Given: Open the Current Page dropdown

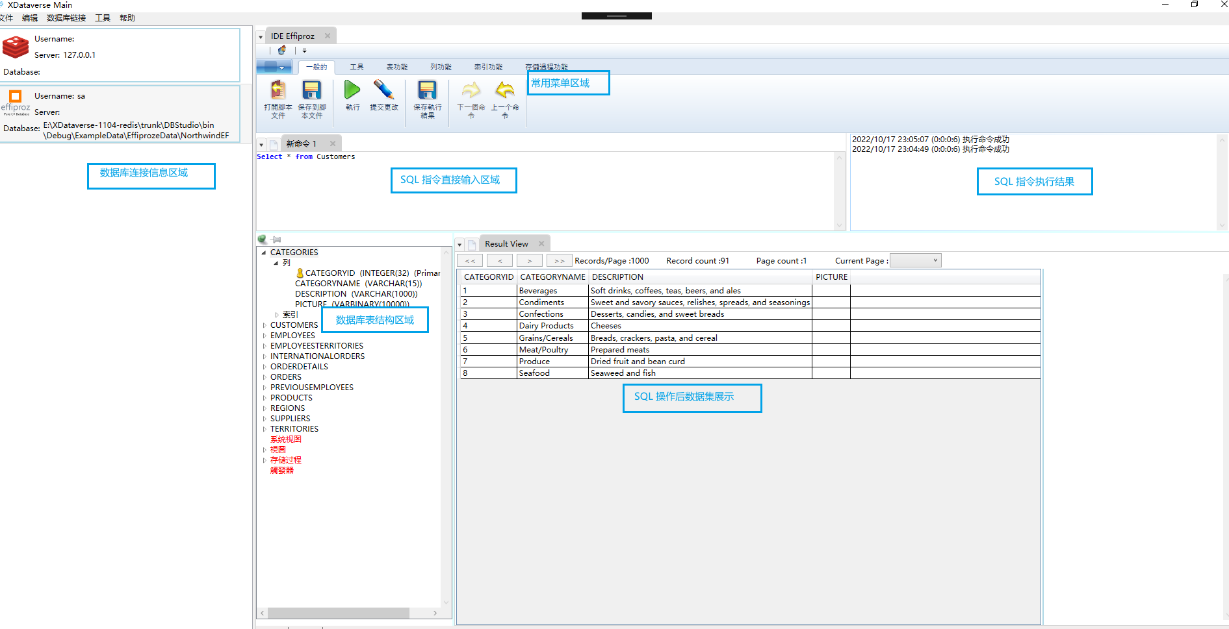Looking at the screenshot, I should [x=915, y=261].
